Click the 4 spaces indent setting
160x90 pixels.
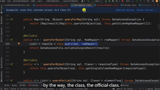coord(149,89)
